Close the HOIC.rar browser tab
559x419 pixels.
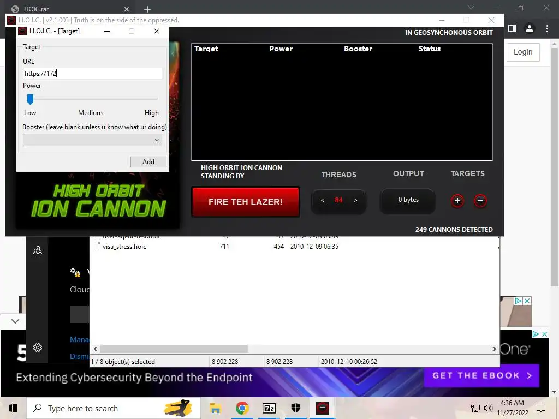coord(127,9)
